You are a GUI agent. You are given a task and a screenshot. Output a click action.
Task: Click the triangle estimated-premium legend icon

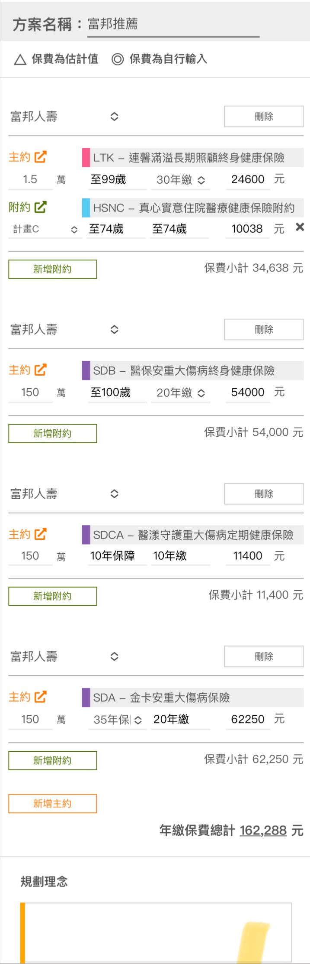[20, 59]
